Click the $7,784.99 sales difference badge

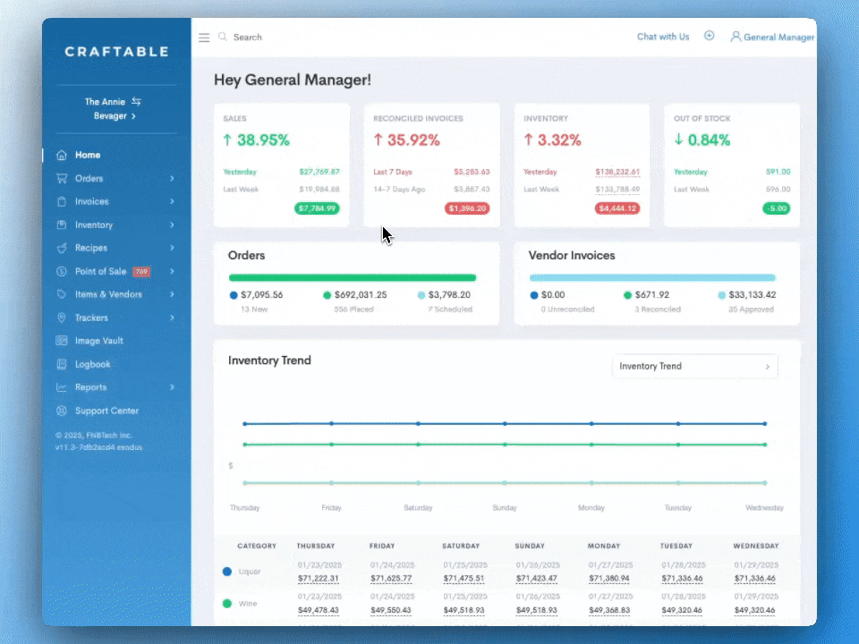click(316, 208)
